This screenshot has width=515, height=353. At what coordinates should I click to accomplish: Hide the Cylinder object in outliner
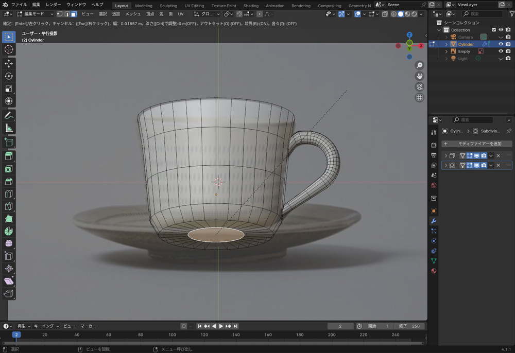tap(501, 44)
